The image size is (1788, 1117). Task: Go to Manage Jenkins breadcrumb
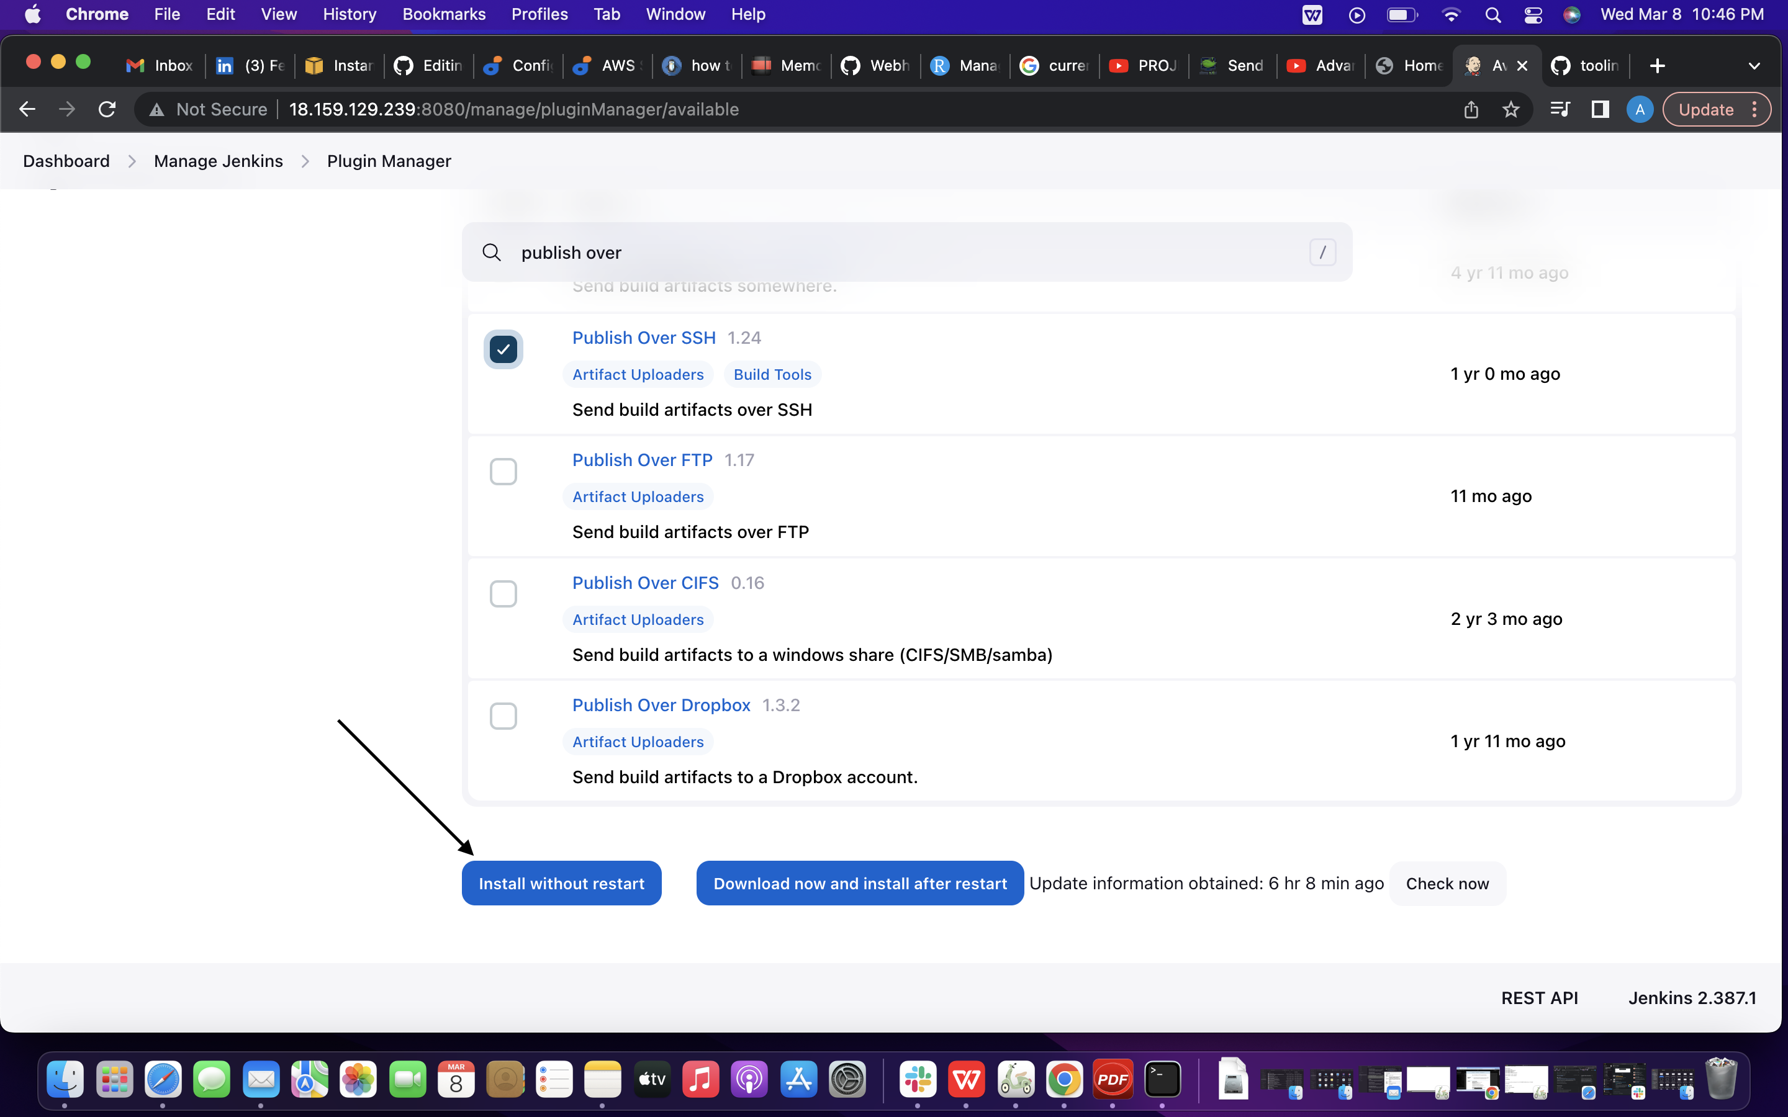(218, 161)
